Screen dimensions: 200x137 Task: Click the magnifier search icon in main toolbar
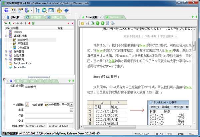44,10
